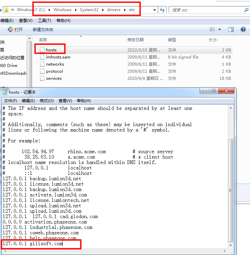The height and width of the screenshot is (255, 250).
Task: Click the cad.glodon.com line
Action: tap(50, 217)
